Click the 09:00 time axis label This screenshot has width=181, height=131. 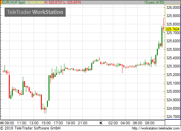click(9, 123)
